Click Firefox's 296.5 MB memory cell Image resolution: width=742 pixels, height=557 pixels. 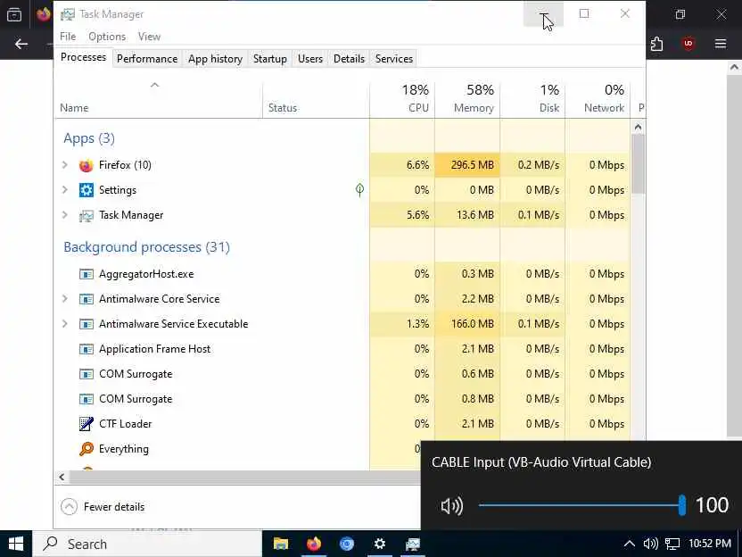tap(467, 165)
